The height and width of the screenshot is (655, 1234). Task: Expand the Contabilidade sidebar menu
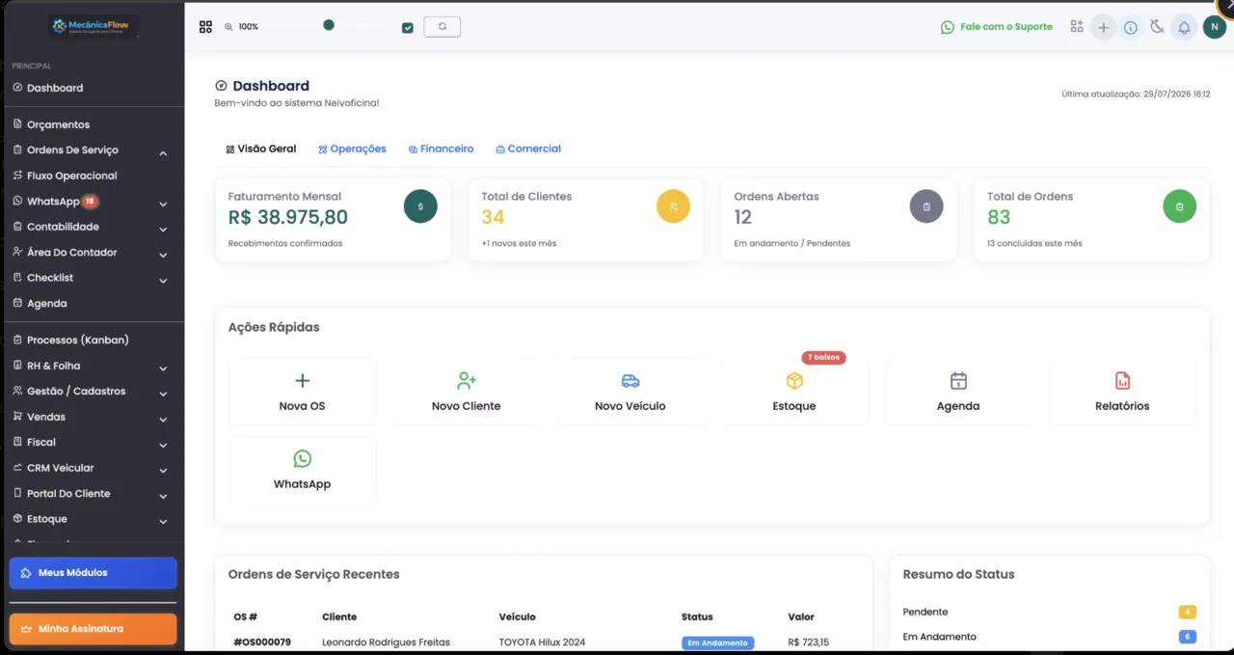163,229
